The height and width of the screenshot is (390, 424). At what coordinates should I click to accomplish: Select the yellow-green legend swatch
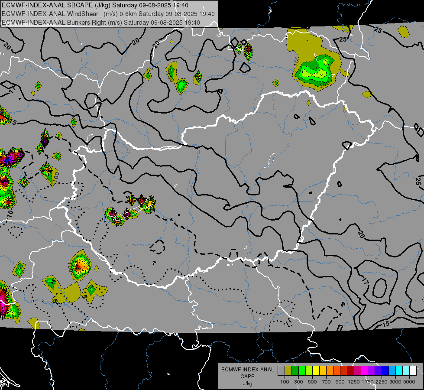point(309,370)
